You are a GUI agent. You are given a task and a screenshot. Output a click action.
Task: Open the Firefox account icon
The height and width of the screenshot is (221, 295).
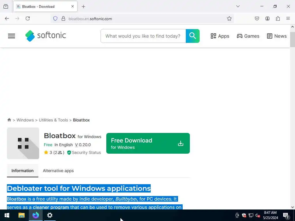[267, 18]
